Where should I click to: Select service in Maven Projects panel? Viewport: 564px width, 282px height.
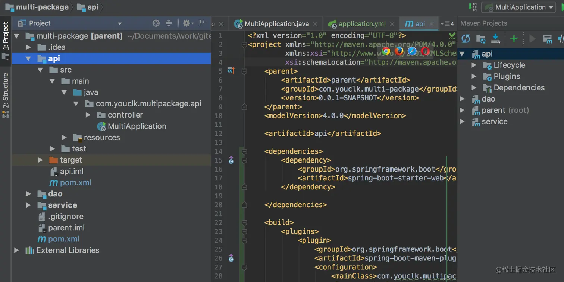tap(489, 122)
